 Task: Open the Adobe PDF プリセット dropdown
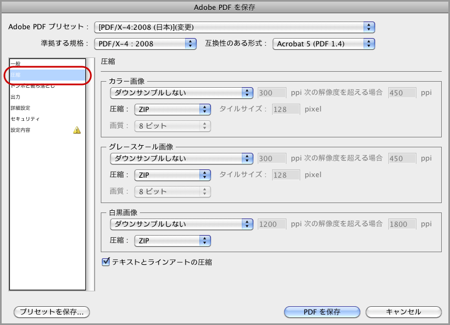[235, 28]
